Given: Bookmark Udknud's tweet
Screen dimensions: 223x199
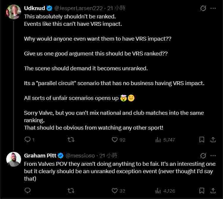Looking at the screenshot, I should pos(202,139).
